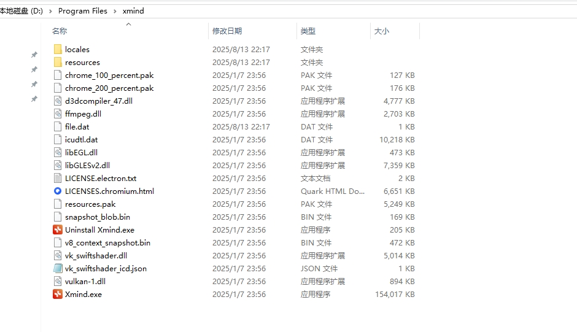Select vk_swiftshader_icd.json file name
577x332 pixels.
pos(106,268)
